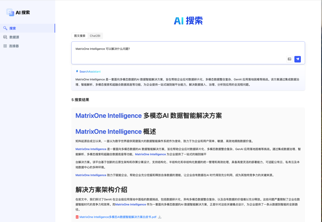Click the paragraph mentioning 云原生架构和存算分离设计

[188, 165]
